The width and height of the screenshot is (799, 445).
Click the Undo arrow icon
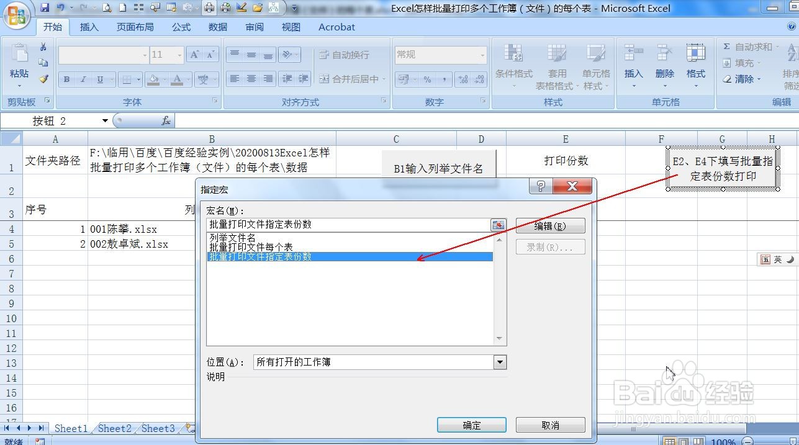[61, 8]
